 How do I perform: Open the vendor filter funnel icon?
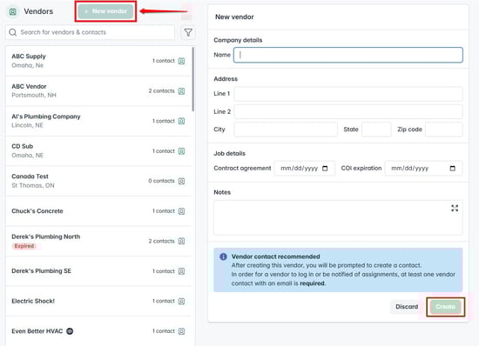188,32
